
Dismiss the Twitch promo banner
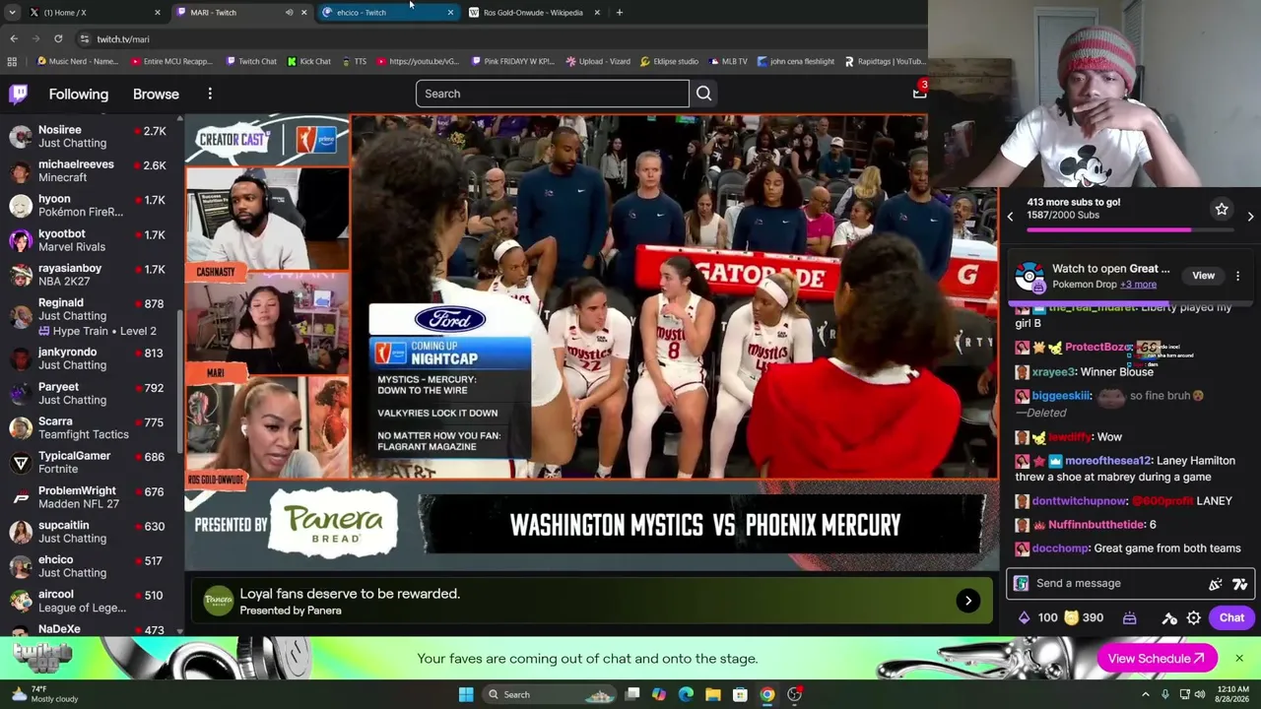click(1239, 659)
